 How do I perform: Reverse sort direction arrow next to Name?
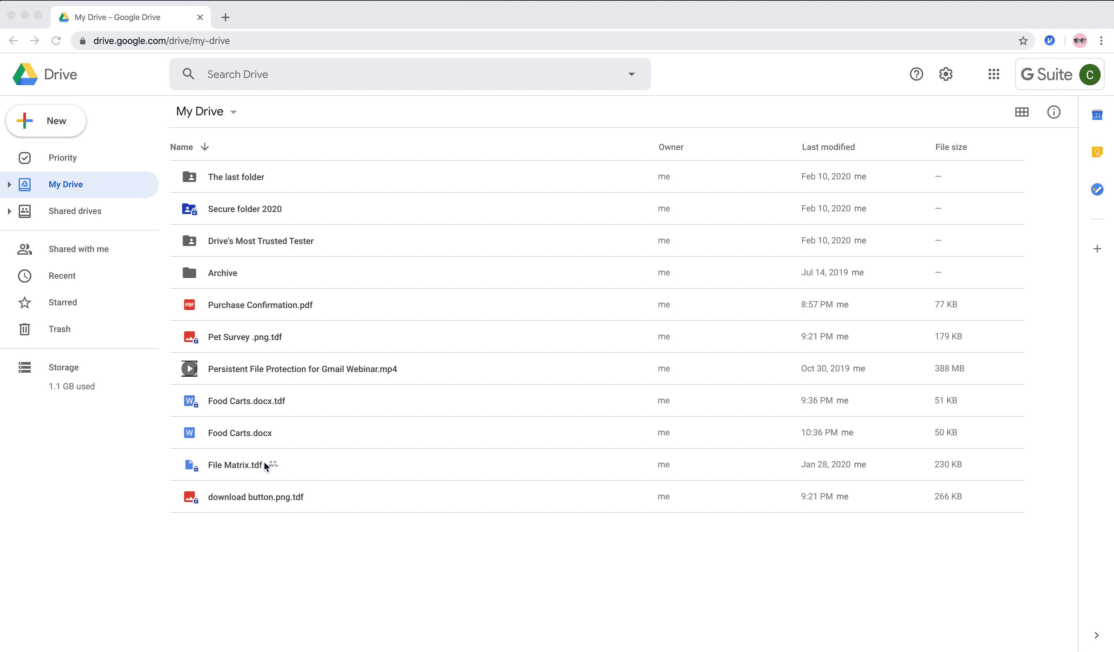pyautogui.click(x=205, y=147)
